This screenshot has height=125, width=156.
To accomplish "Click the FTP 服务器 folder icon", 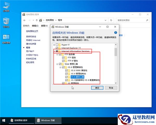I will pyautogui.click(x=63, y=54).
